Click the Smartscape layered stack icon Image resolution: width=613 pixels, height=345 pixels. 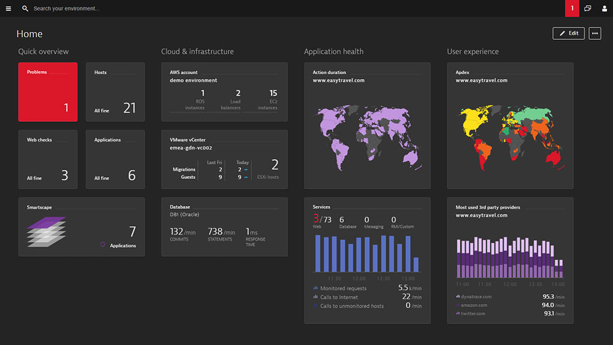pos(47,232)
